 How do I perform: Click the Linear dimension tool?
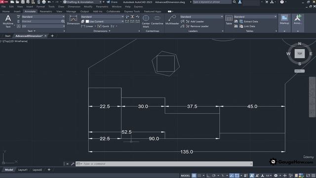[87, 26]
